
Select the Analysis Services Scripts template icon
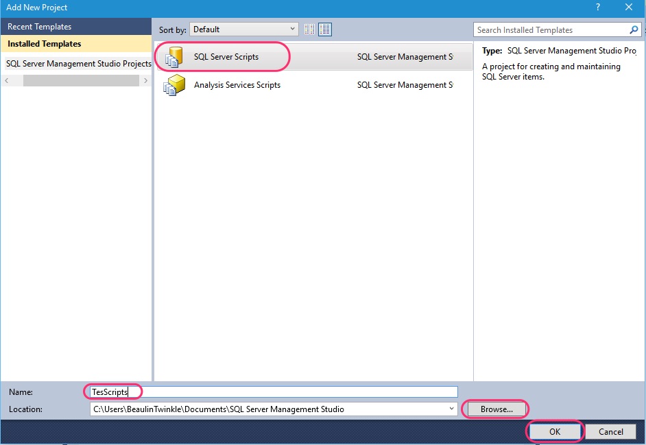pos(174,85)
